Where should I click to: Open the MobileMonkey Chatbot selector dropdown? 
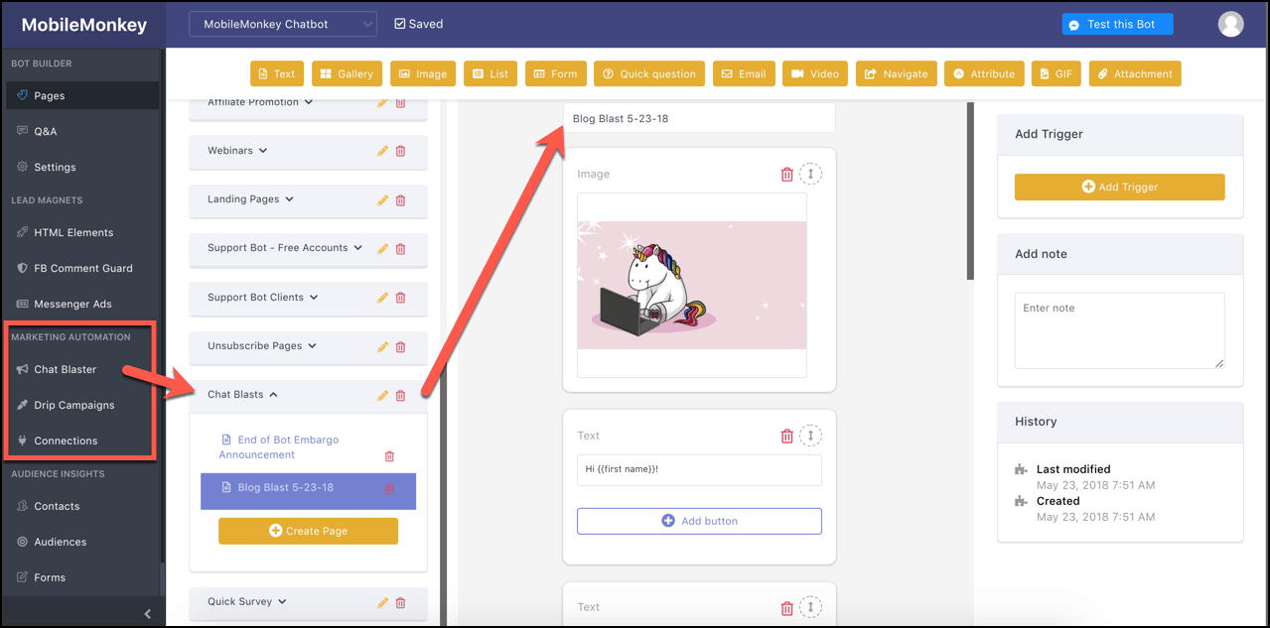point(282,23)
